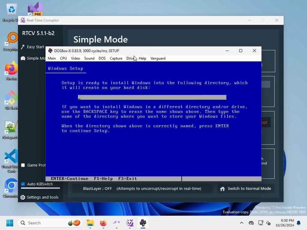307x230 pixels.
Task: Open the Vanguard menu in DOSBox-X
Action: [x=158, y=58]
